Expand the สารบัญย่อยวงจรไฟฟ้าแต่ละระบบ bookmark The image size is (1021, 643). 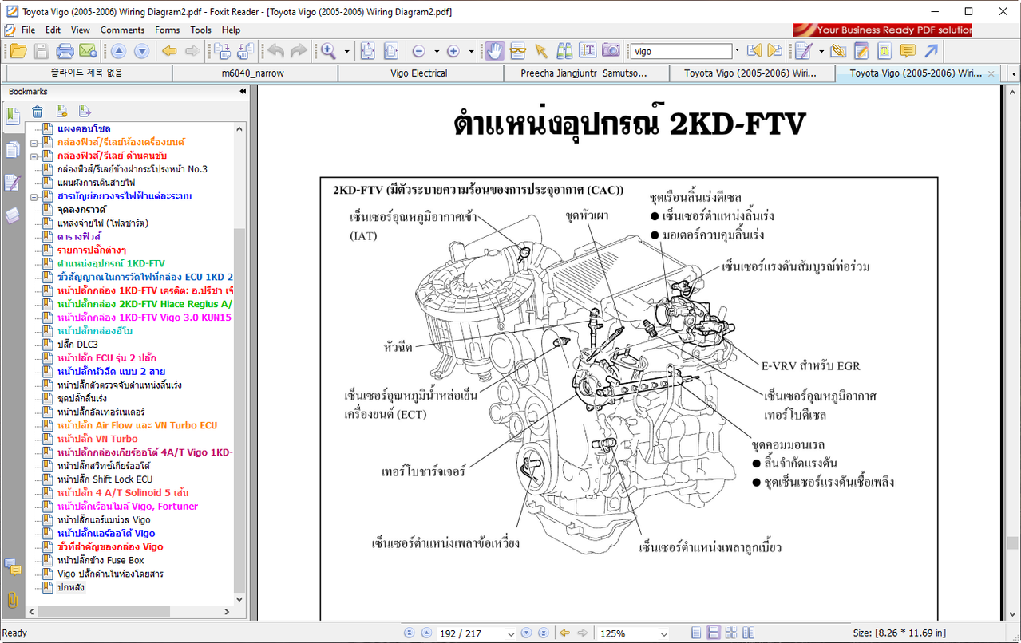(34, 196)
